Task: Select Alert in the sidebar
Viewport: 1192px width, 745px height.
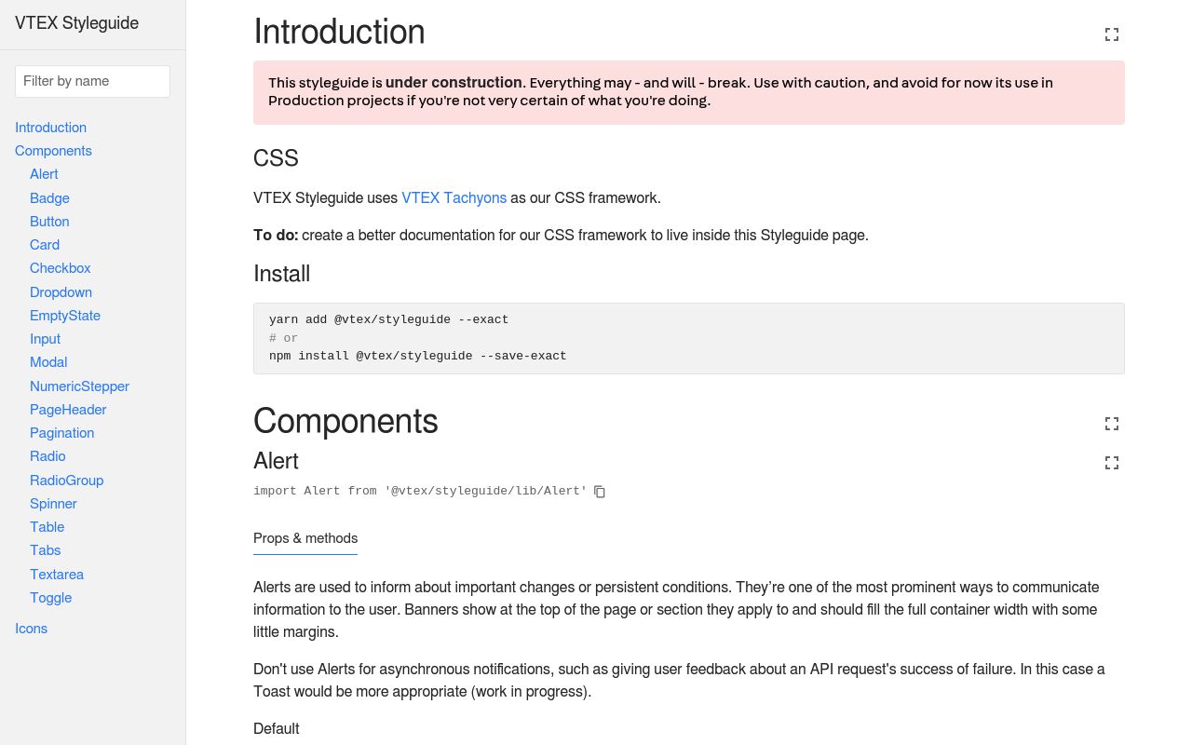Action: click(x=44, y=174)
